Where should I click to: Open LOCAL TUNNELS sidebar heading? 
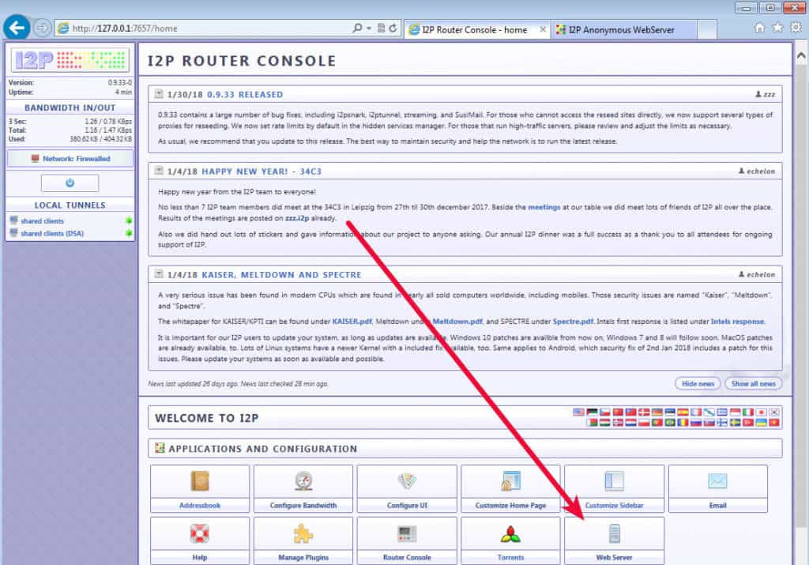[x=70, y=205]
